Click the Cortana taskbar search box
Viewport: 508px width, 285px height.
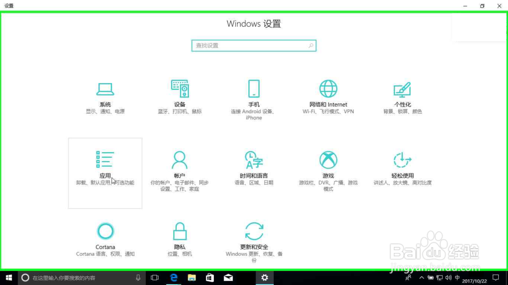[x=81, y=277]
